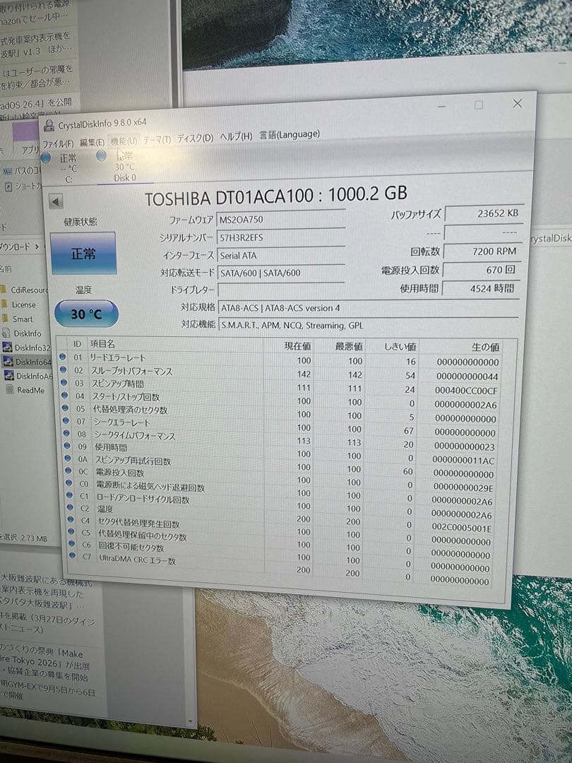Open the テーマ(T) menu
Viewport: 572px width, 763px height.
[157, 140]
